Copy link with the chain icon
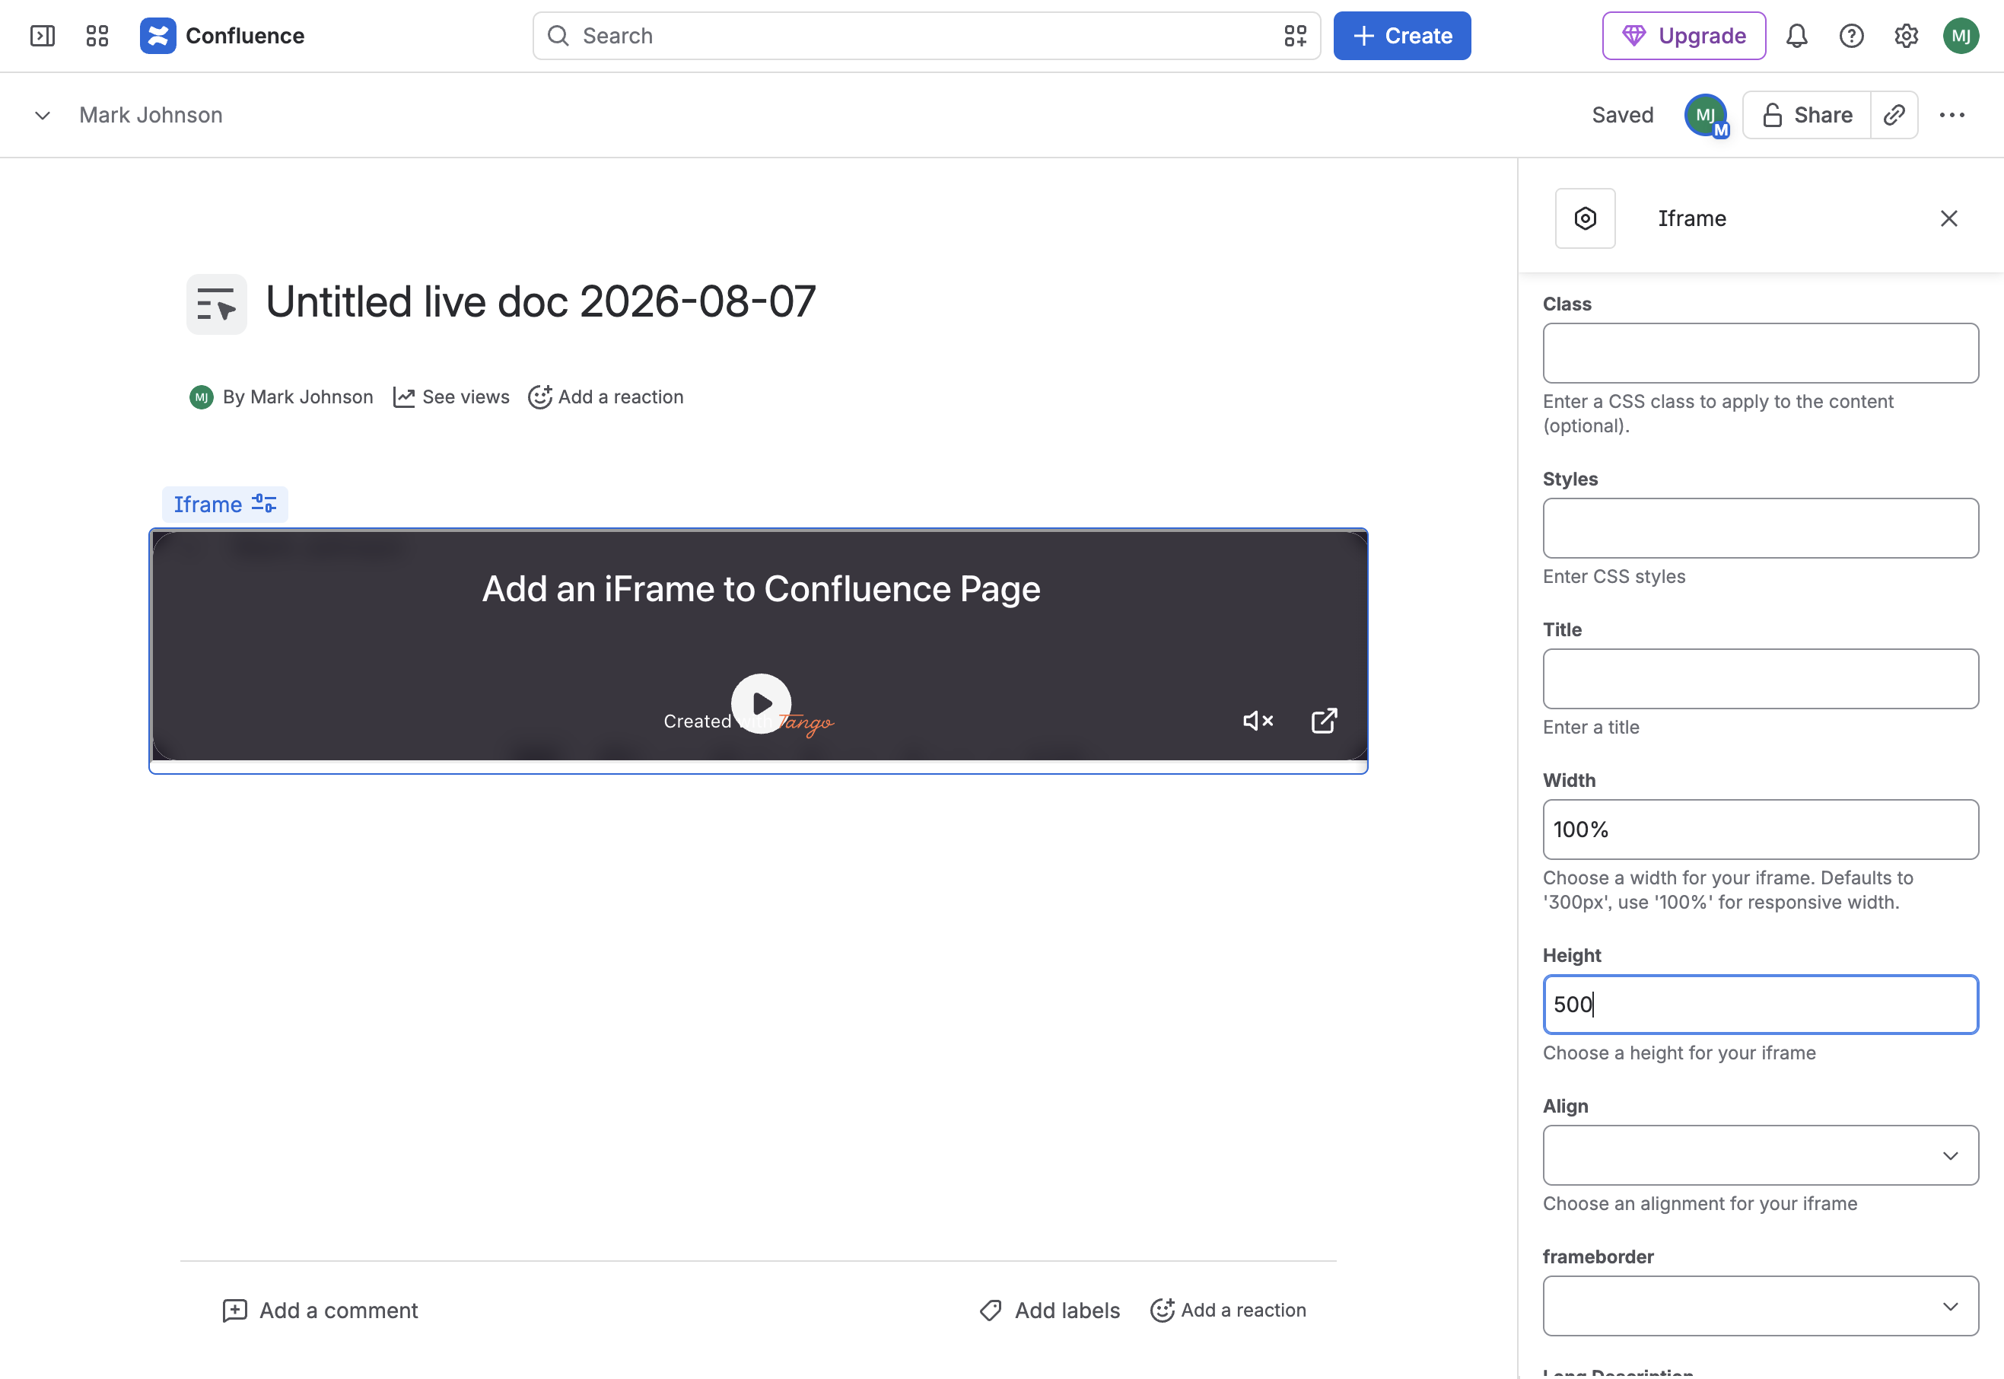The width and height of the screenshot is (2004, 1379). 1894,115
